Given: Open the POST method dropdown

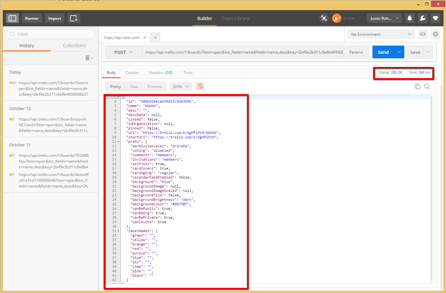Looking at the screenshot, I should [124, 52].
